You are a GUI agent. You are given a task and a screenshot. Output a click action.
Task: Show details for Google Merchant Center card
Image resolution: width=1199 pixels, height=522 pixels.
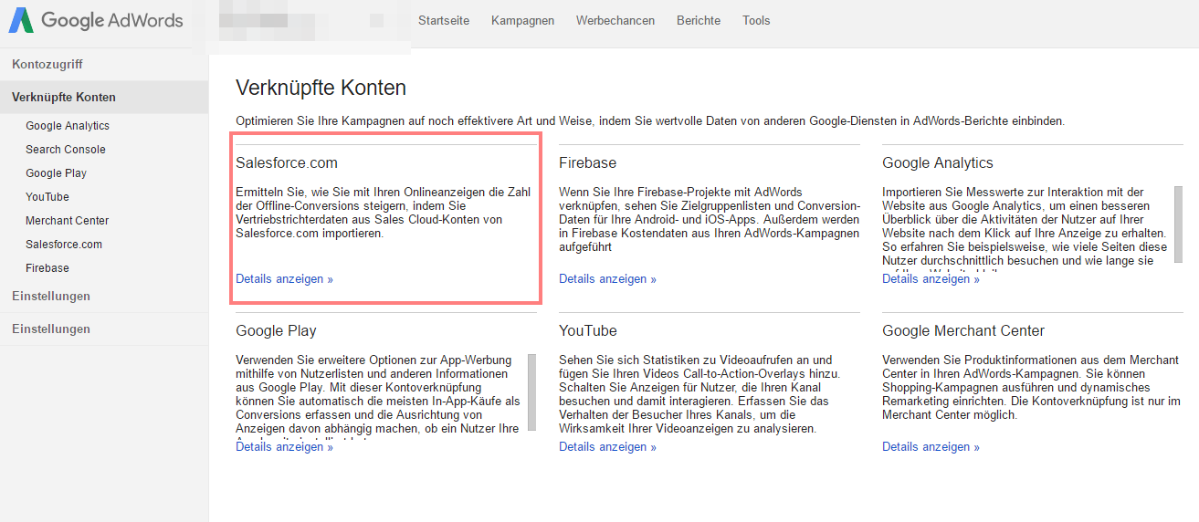click(x=931, y=447)
